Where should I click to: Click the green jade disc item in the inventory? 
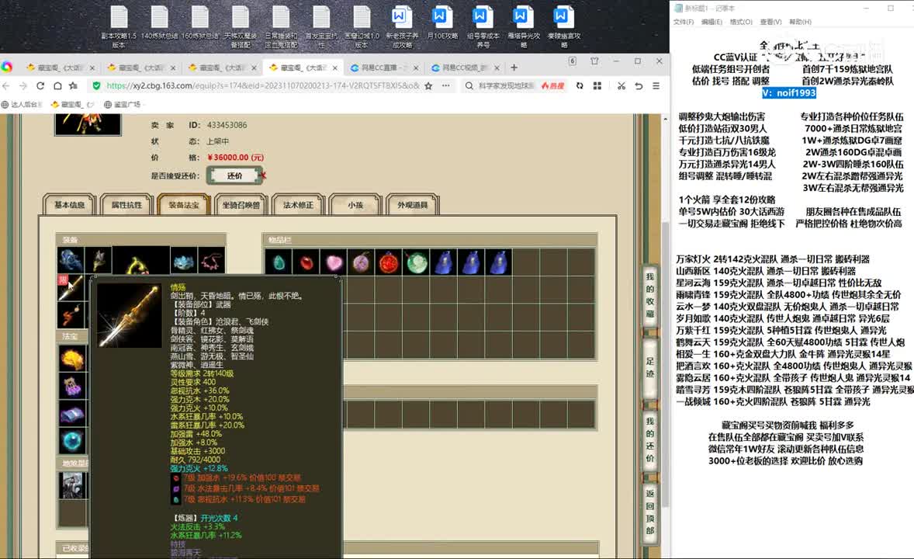pos(417,262)
